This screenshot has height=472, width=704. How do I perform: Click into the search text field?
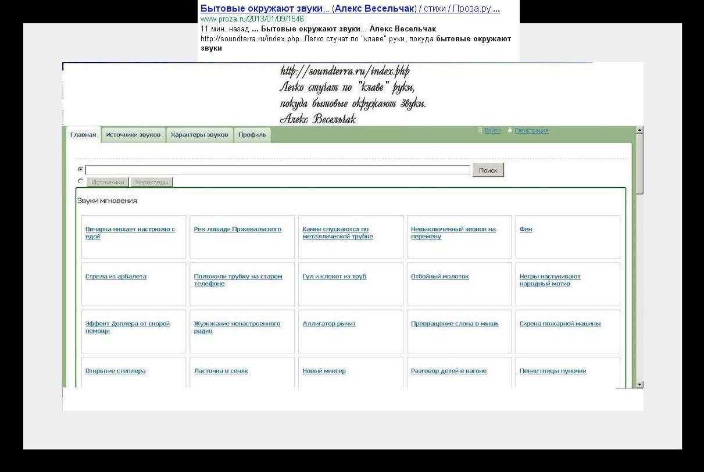click(277, 170)
